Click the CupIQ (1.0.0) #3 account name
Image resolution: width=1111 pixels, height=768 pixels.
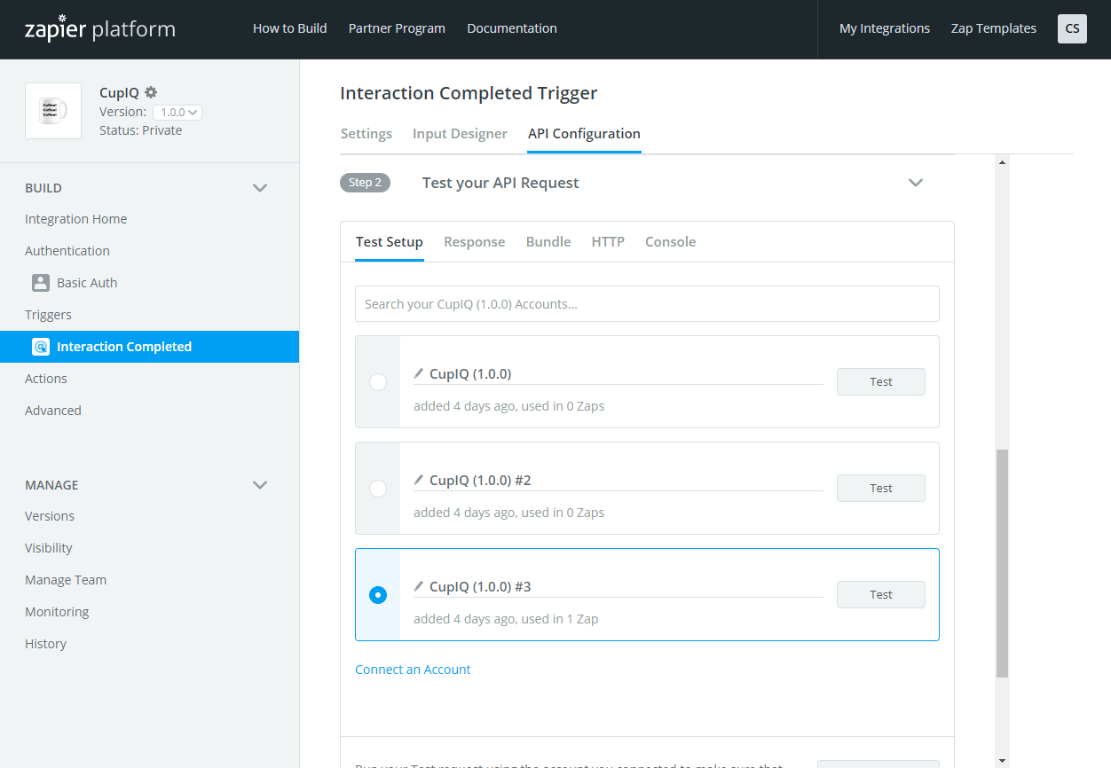tap(480, 587)
